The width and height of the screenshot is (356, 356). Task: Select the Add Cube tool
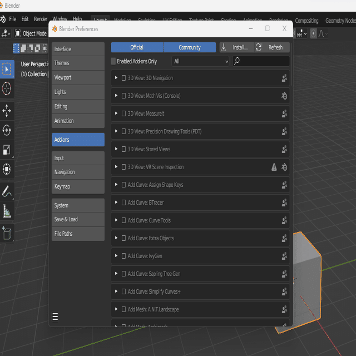(7, 233)
